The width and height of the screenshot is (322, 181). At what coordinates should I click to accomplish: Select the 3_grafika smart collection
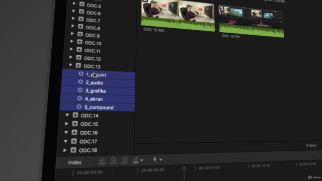(x=98, y=91)
